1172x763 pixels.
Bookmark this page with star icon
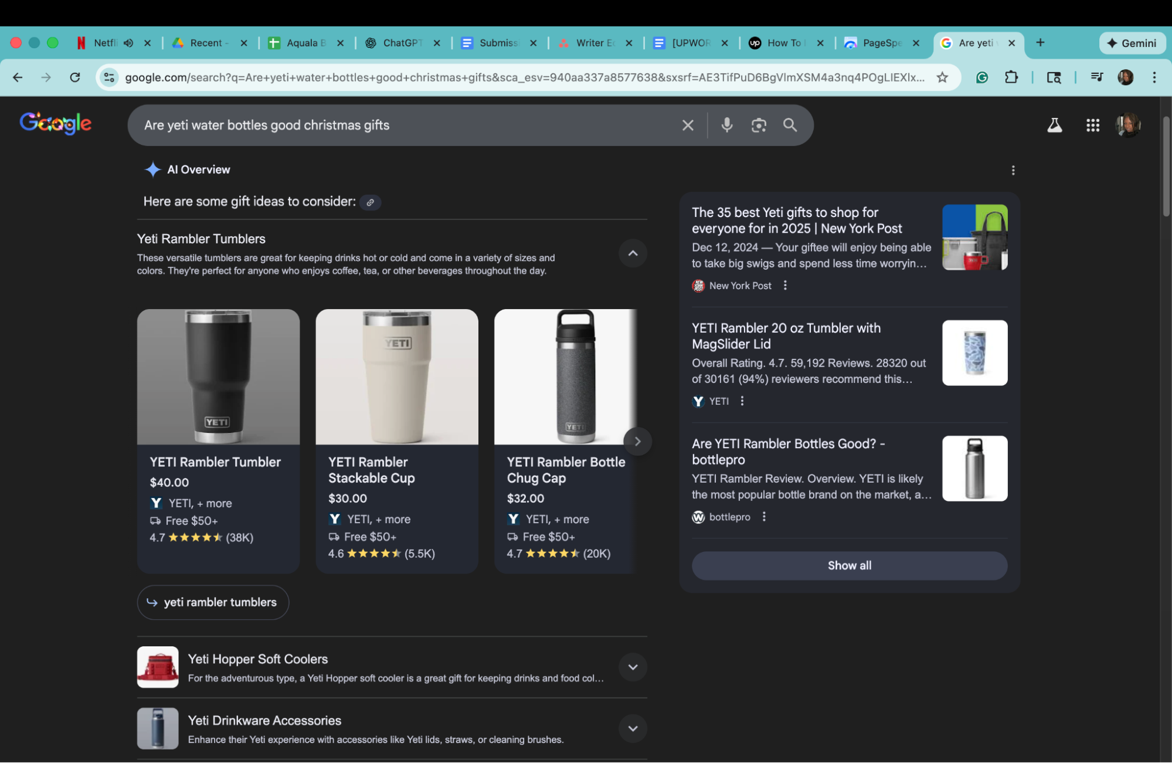tap(943, 77)
